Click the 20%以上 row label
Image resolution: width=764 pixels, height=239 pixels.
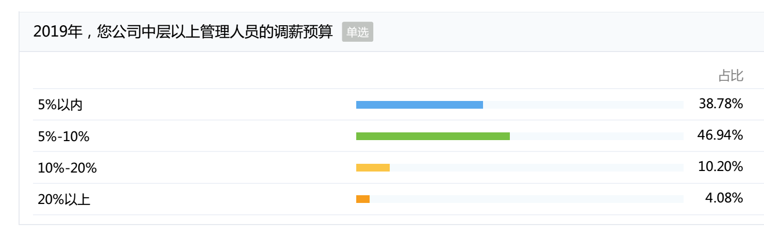64,199
